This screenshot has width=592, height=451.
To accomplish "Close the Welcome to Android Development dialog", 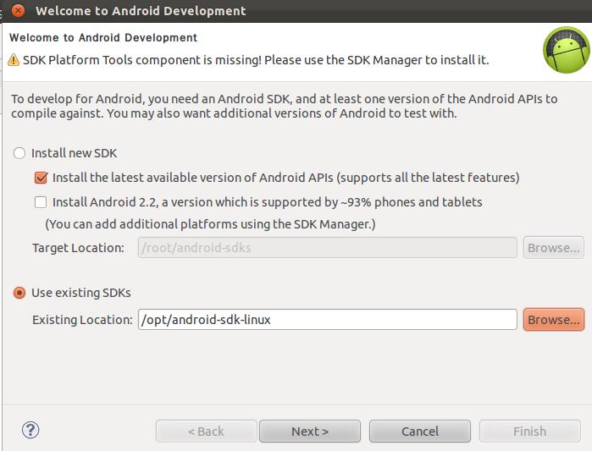I will point(18,10).
